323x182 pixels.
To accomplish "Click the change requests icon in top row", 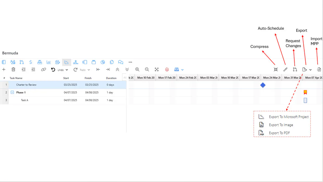I will tap(22, 62).
